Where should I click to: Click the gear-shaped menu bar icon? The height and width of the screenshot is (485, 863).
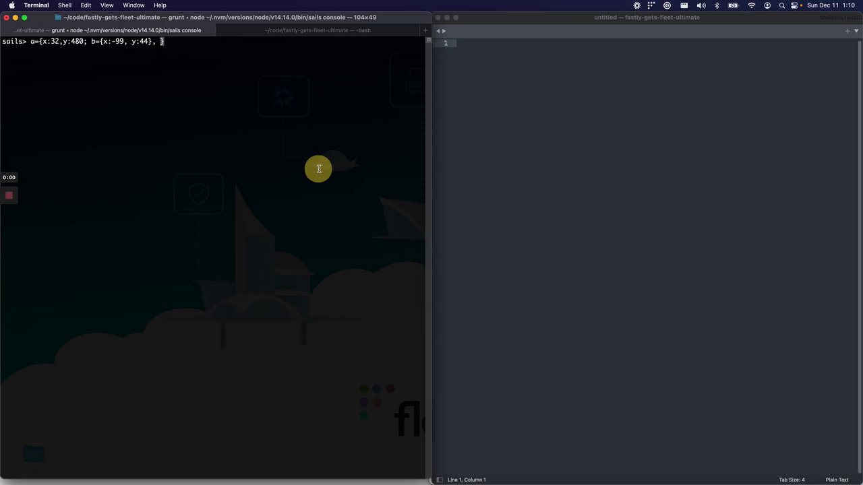[x=636, y=5]
